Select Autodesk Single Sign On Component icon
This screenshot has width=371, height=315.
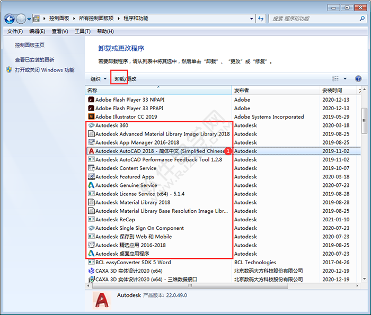[x=91, y=228]
